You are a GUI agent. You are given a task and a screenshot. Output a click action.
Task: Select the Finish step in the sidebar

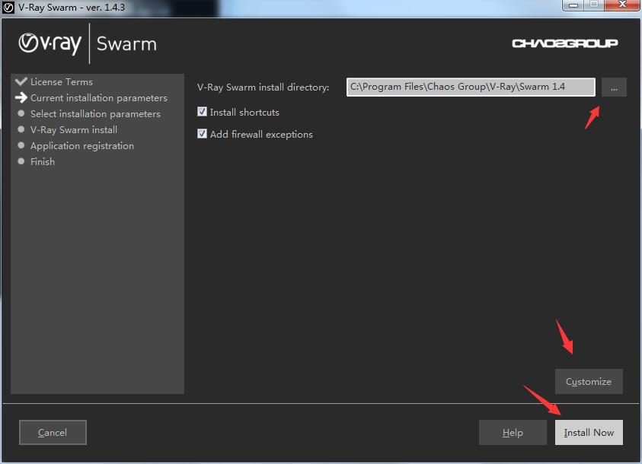point(43,162)
